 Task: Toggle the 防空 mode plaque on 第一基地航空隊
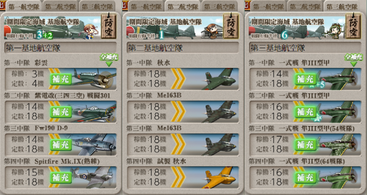click(x=109, y=26)
